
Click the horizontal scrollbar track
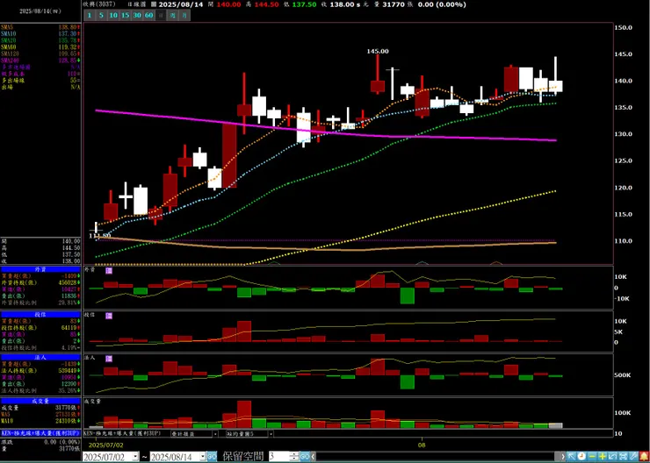pos(436,456)
